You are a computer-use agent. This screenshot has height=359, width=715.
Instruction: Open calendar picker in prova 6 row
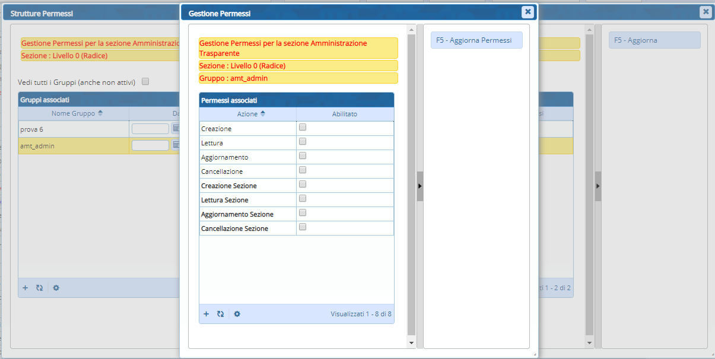click(x=176, y=128)
